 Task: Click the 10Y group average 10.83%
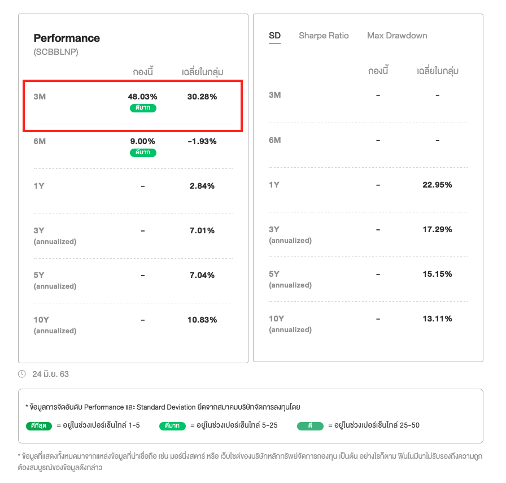[202, 320]
